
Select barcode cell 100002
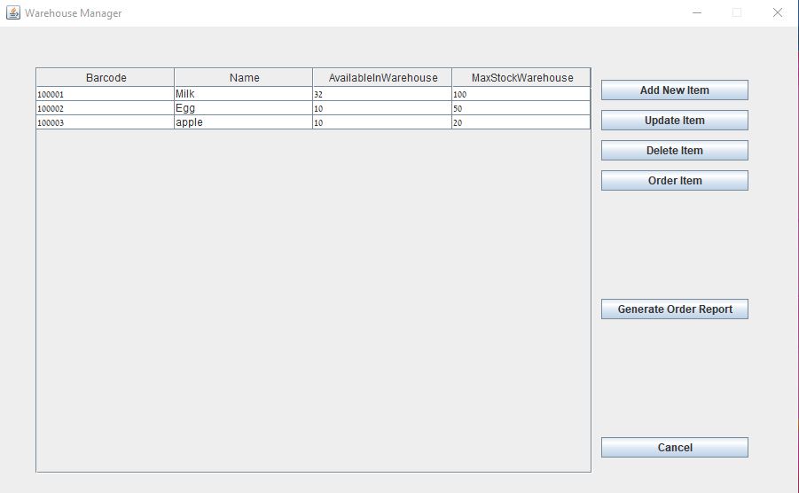pos(106,108)
